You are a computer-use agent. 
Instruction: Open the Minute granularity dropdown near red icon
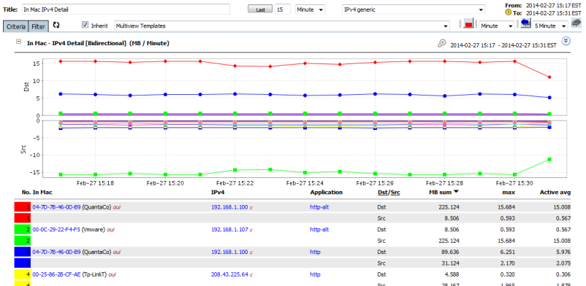pos(497,26)
